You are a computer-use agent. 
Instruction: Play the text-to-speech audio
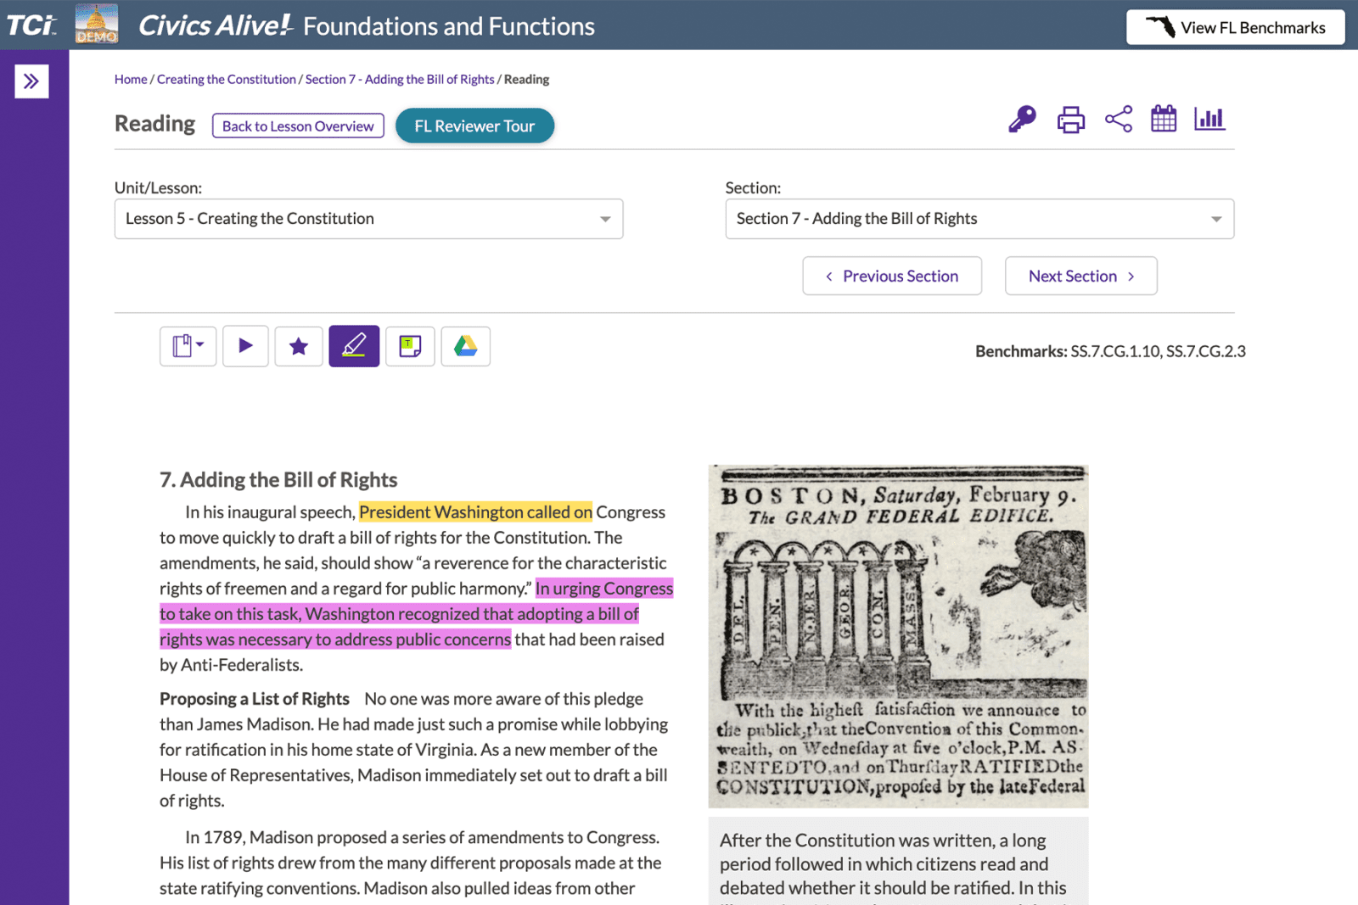pyautogui.click(x=245, y=346)
